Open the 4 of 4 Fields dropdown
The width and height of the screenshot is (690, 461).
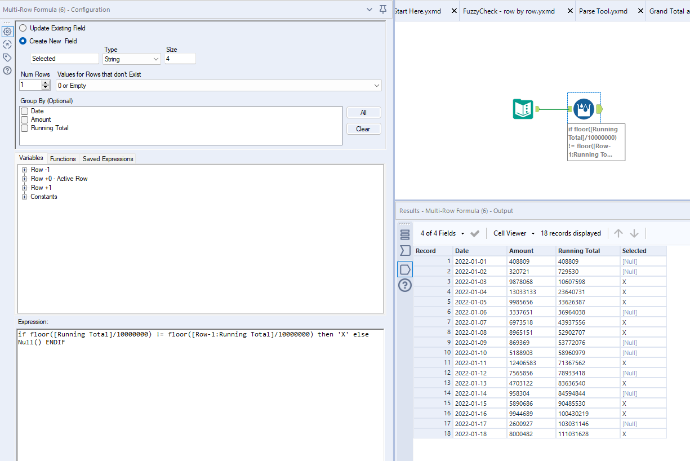[x=442, y=233]
